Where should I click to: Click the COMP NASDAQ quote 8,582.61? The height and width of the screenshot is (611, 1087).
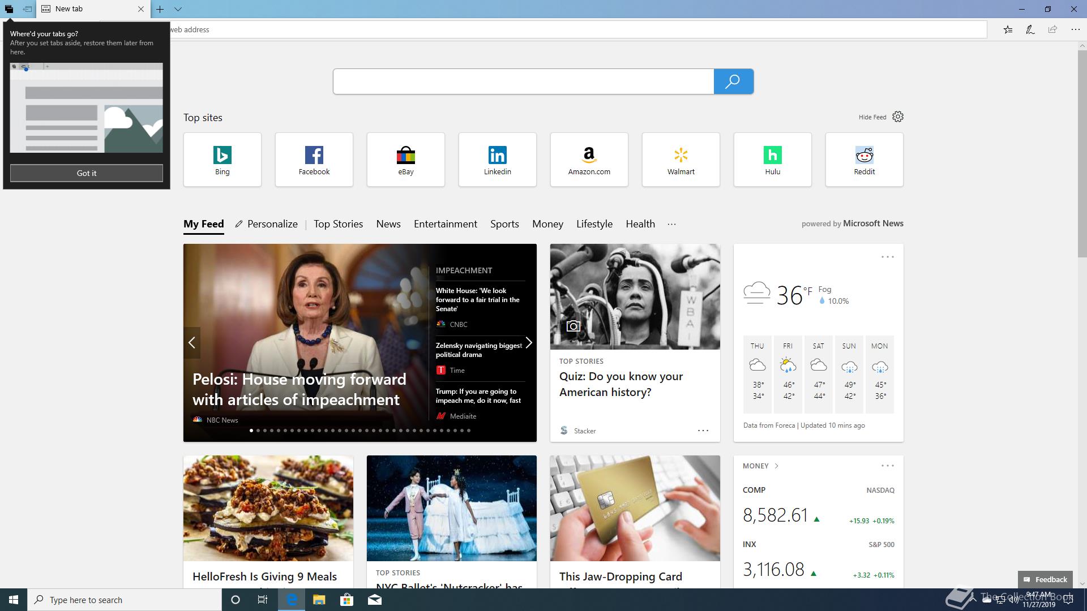coord(775,515)
